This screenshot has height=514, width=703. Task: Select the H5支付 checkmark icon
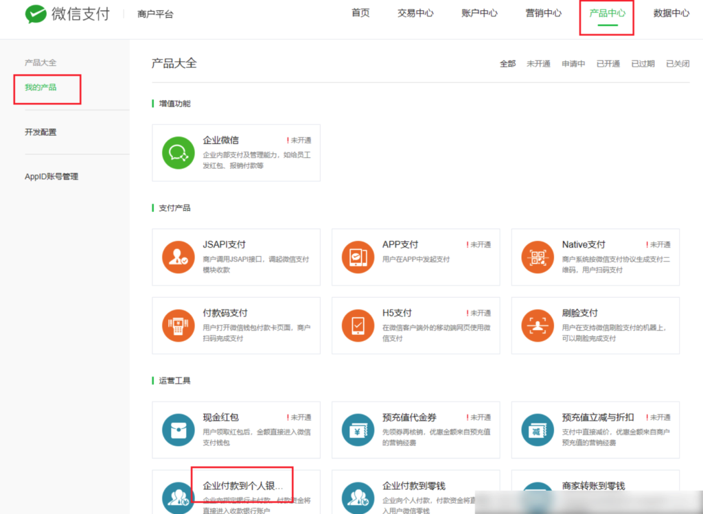click(358, 325)
